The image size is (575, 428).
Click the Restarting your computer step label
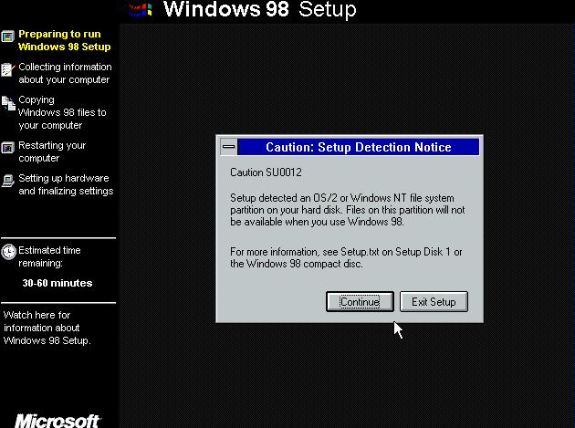pos(52,151)
